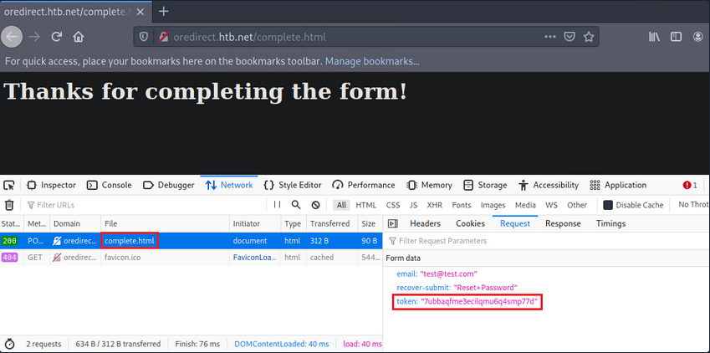710x353 pixels.
Task: Click the FaviconLoader initiator link
Action: pyautogui.click(x=253, y=258)
